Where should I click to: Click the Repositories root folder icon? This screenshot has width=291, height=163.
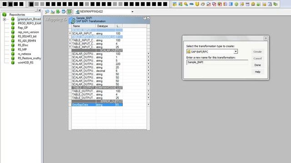pyautogui.click(x=5, y=14)
